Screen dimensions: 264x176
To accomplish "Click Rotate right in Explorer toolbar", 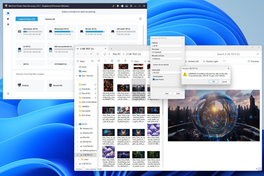I will [x=210, y=61].
